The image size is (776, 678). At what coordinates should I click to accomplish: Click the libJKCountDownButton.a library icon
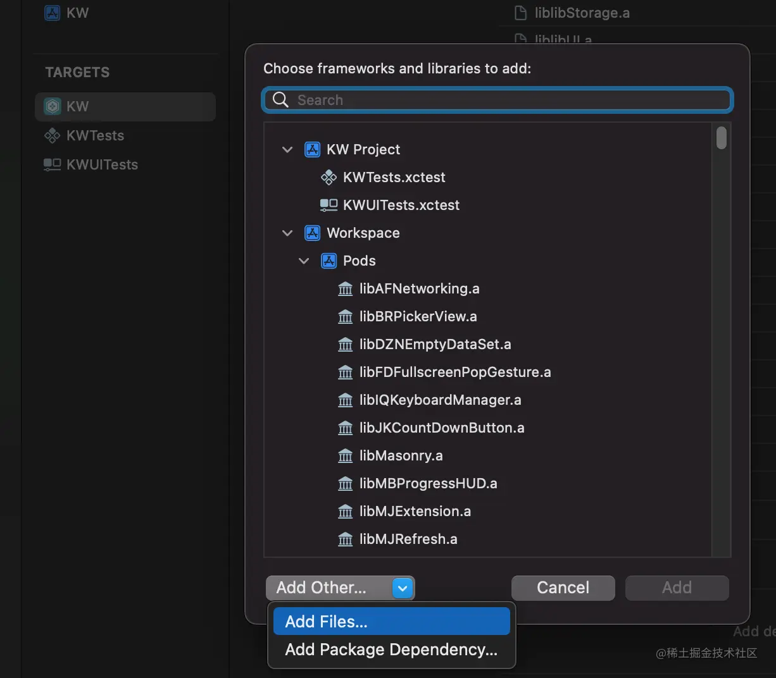tap(346, 428)
